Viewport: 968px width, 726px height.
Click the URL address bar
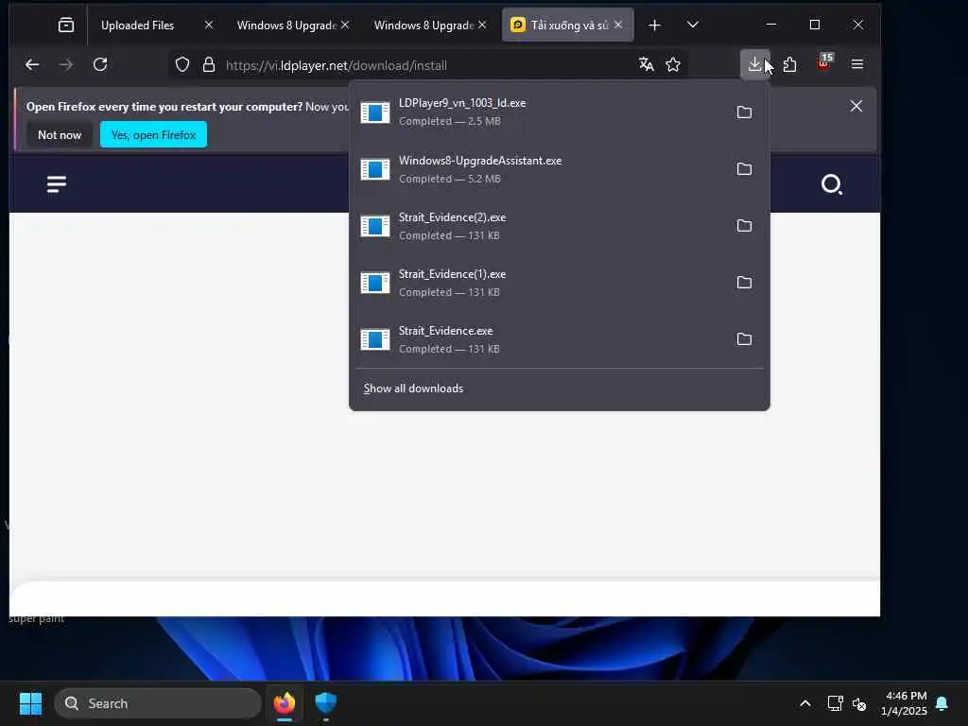coord(426,65)
